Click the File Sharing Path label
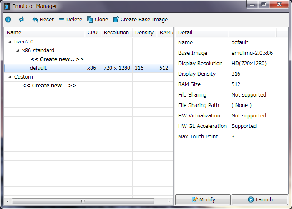292x209 pixels. [x=199, y=105]
